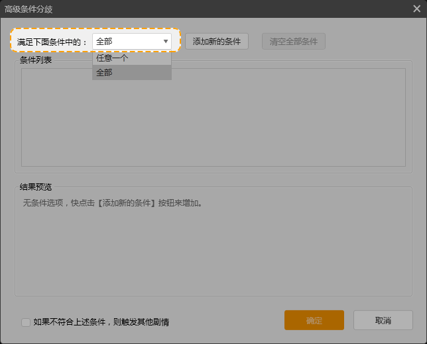Enable 如果不符合上述条件 checkbox

pyautogui.click(x=26, y=322)
